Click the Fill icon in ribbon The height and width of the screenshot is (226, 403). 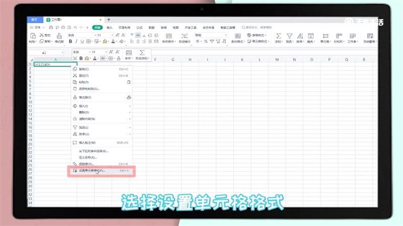311,36
